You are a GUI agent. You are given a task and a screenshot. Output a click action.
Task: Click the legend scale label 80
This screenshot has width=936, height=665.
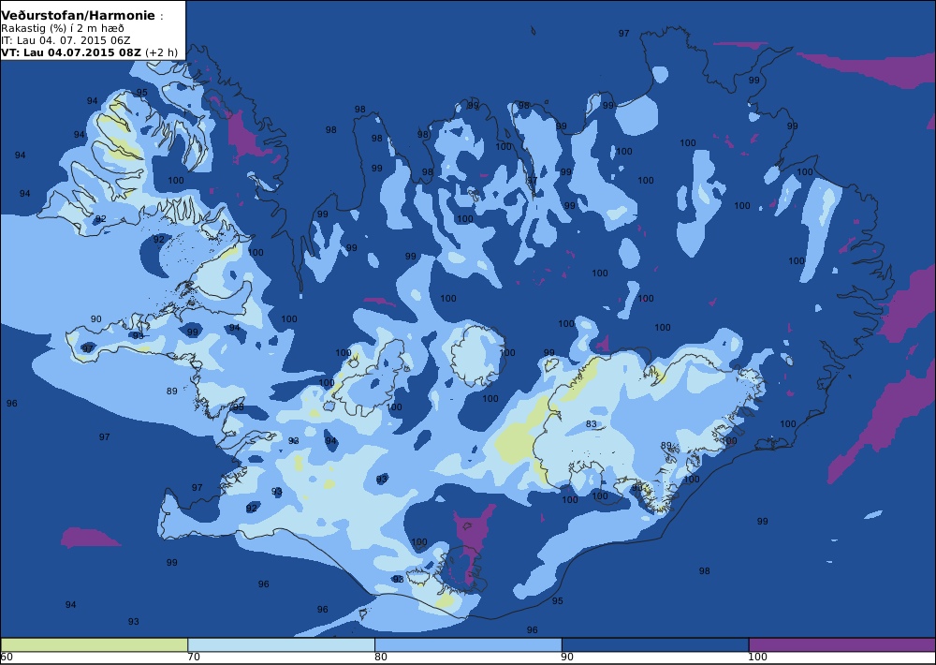(x=381, y=658)
